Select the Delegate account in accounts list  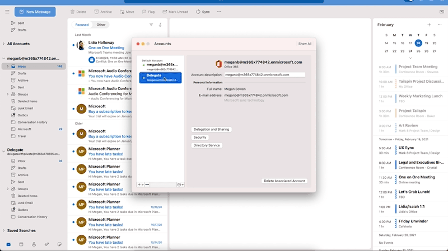click(x=160, y=78)
